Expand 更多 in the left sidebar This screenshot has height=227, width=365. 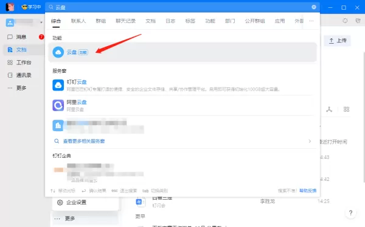click(x=21, y=88)
